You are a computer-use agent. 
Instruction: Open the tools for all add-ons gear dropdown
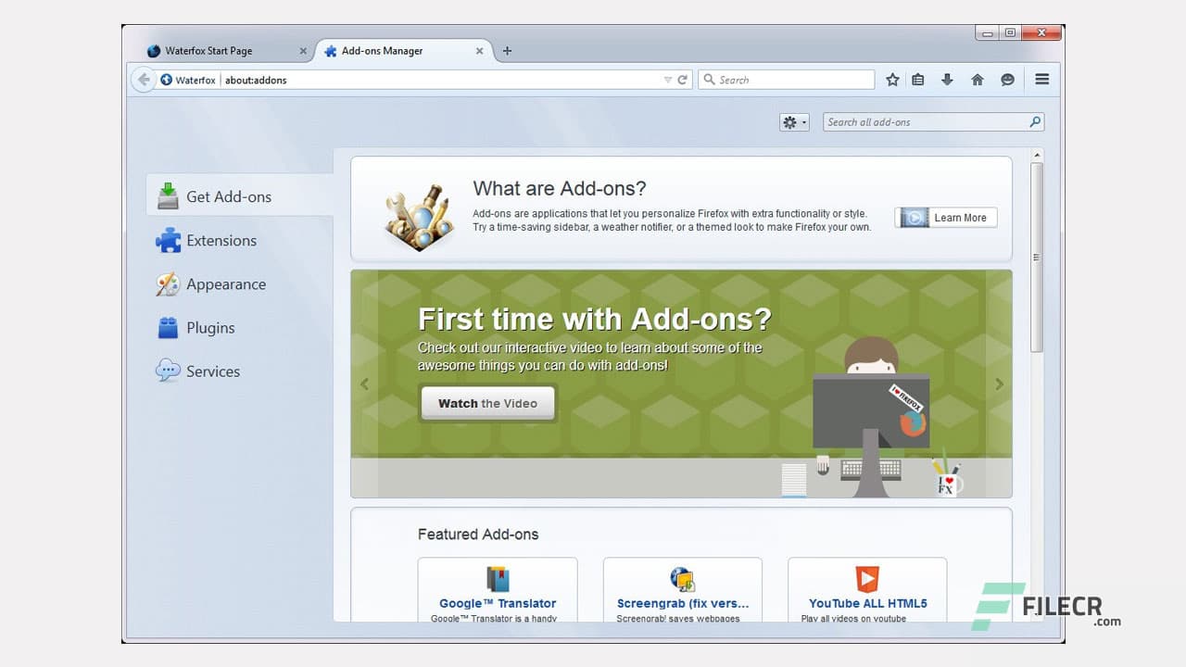tap(793, 121)
